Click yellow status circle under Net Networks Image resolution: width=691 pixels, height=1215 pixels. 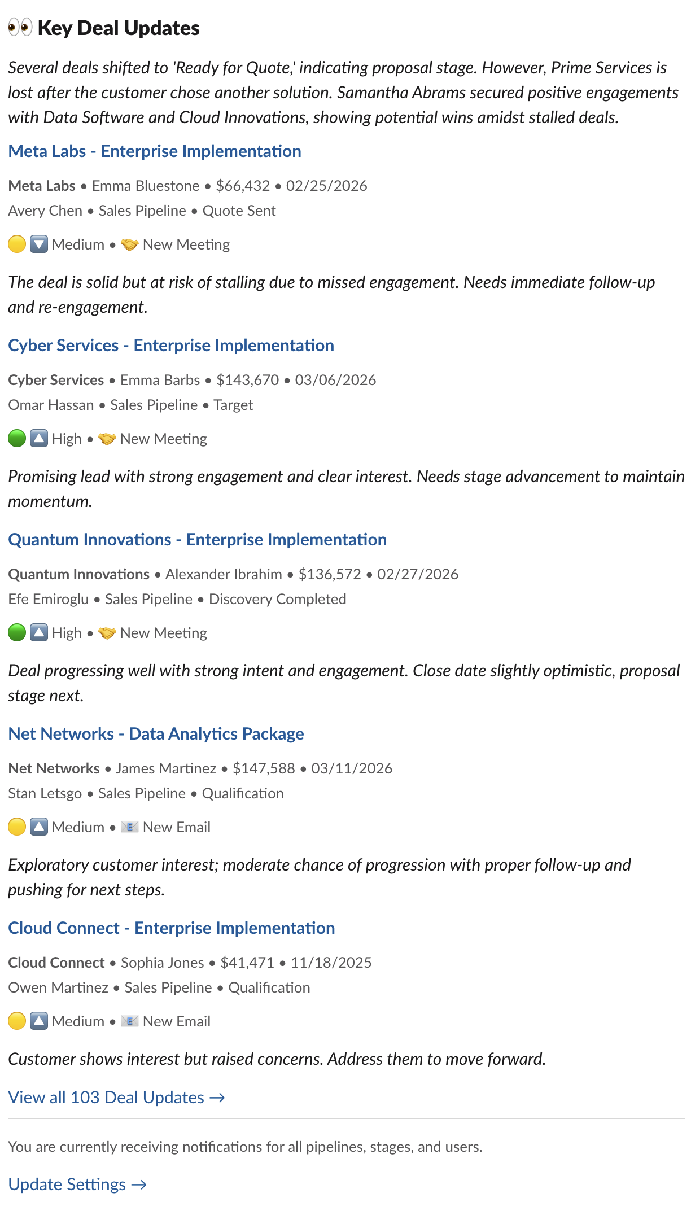click(17, 827)
